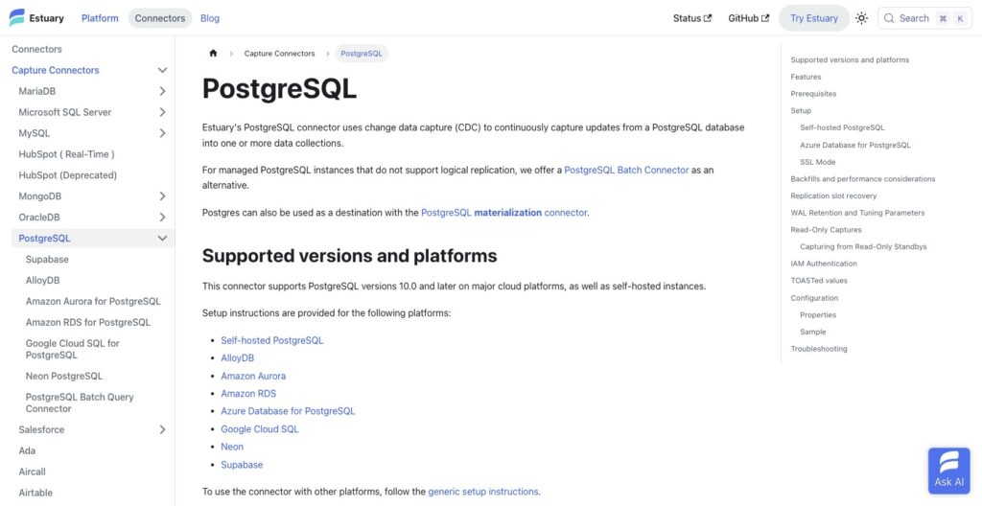
Task: Jump to Replication slot recovery section
Action: pos(833,196)
